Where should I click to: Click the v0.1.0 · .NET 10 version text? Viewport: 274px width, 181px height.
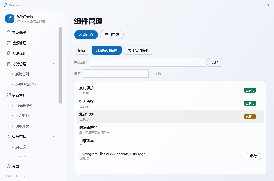click(16, 176)
